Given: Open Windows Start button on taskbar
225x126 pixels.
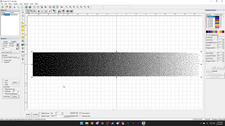Looking at the screenshot, I should pos(82,123).
